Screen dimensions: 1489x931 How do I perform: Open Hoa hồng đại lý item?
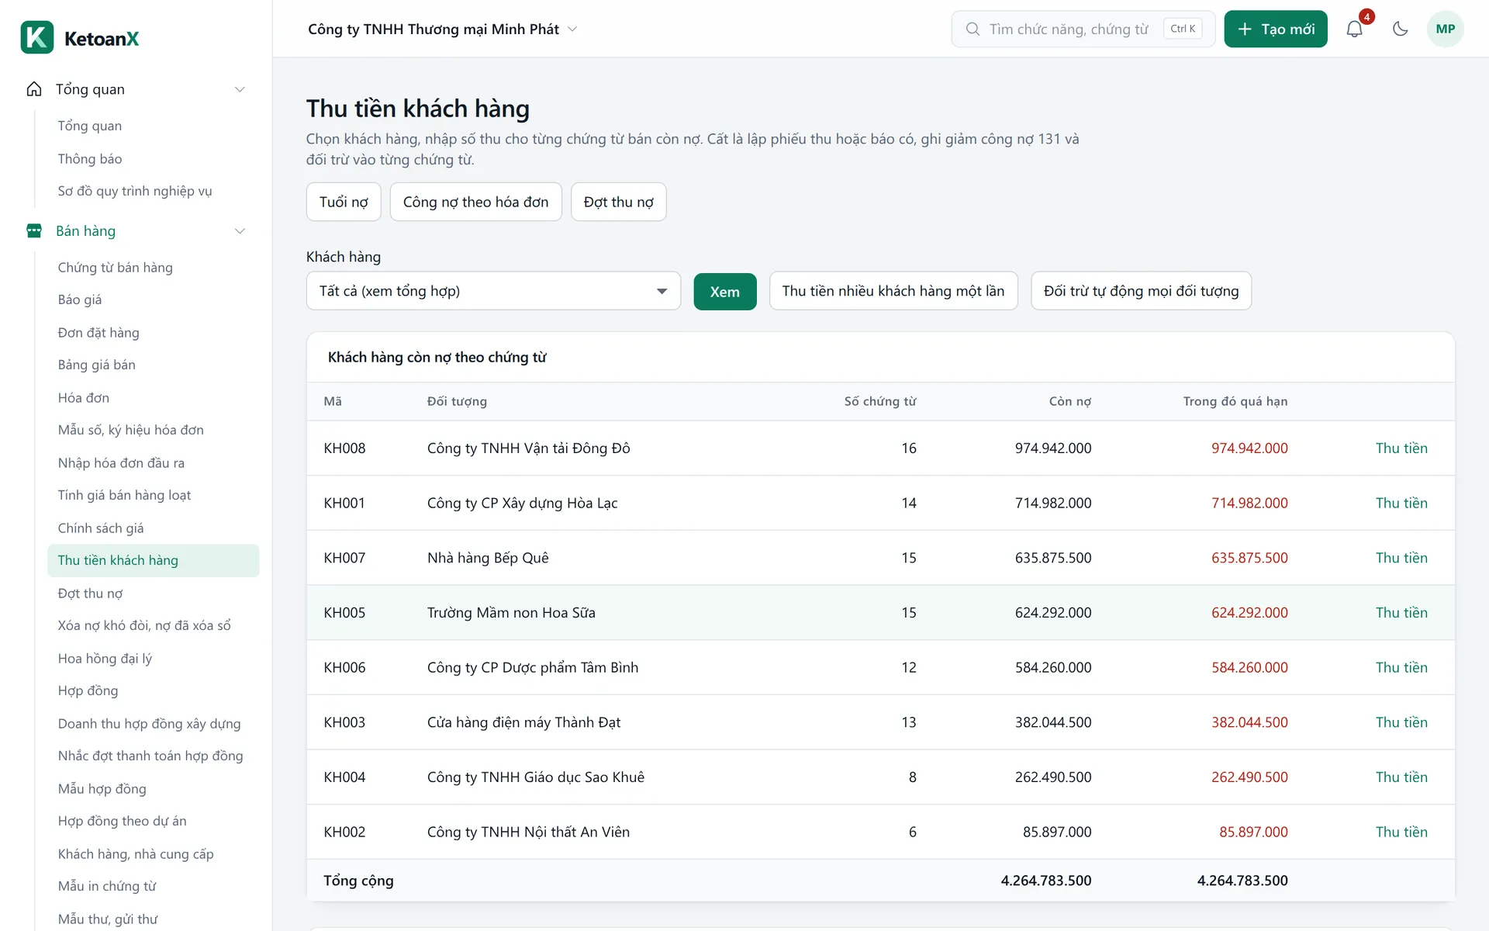point(105,659)
